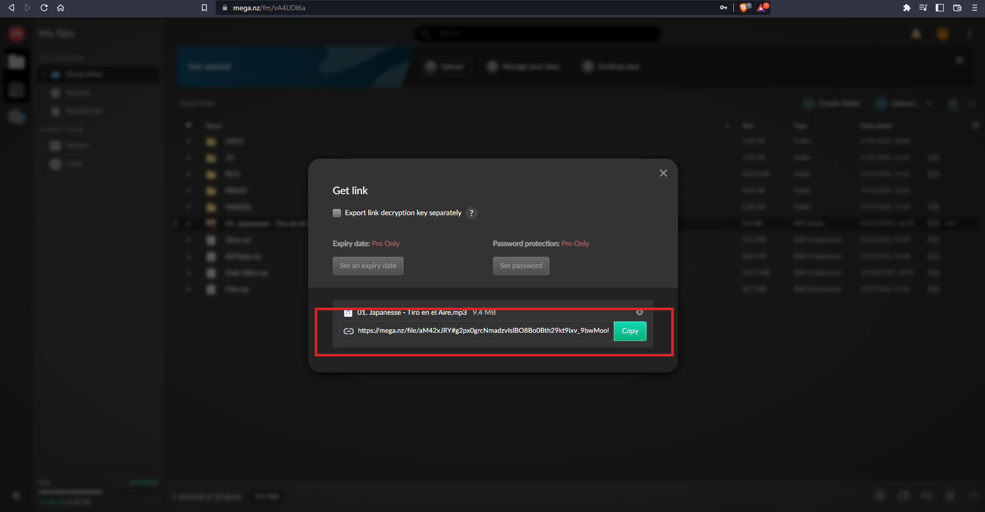Image resolution: width=985 pixels, height=512 pixels.
Task: Click the chain link icon beside the URL
Action: tap(349, 331)
